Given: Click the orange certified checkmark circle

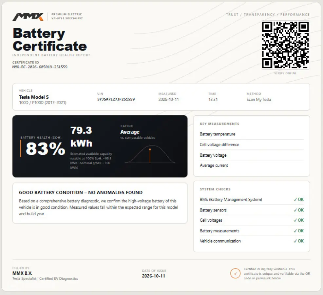Looking at the screenshot, I should click(235, 273).
